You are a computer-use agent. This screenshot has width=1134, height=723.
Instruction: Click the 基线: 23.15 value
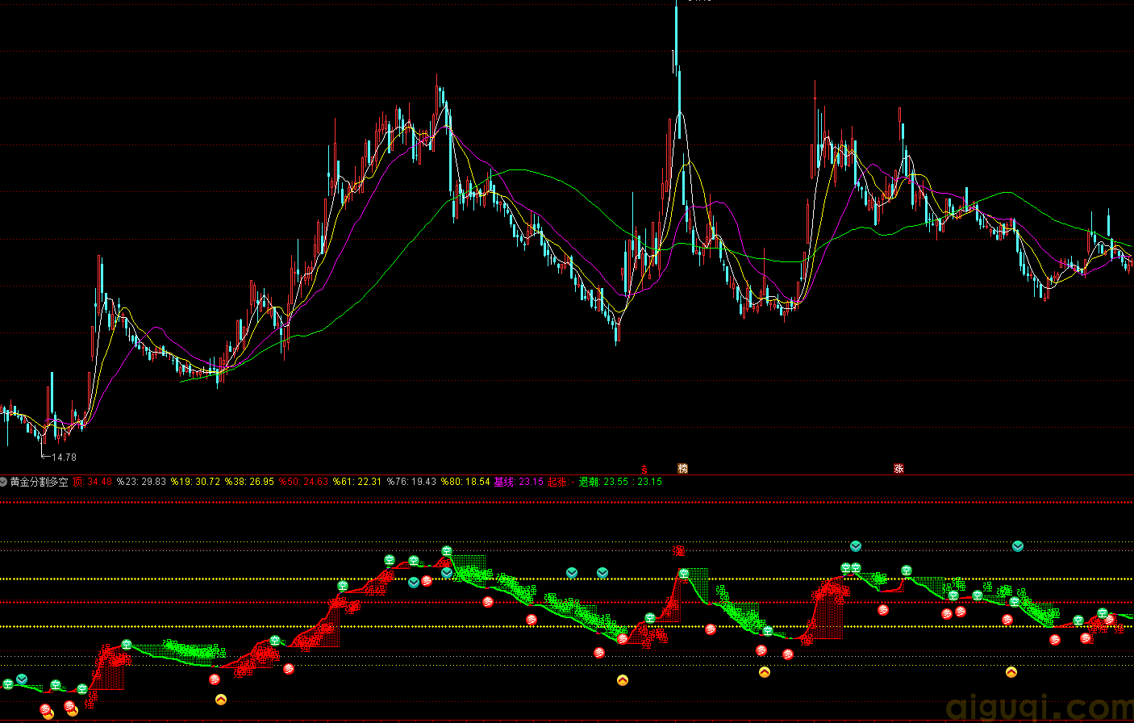(519, 482)
